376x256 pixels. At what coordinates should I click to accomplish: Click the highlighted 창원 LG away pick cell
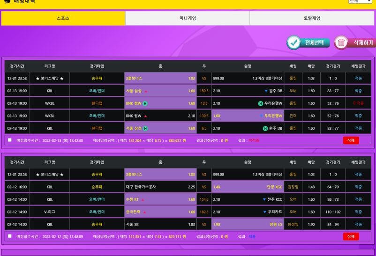[248, 224]
